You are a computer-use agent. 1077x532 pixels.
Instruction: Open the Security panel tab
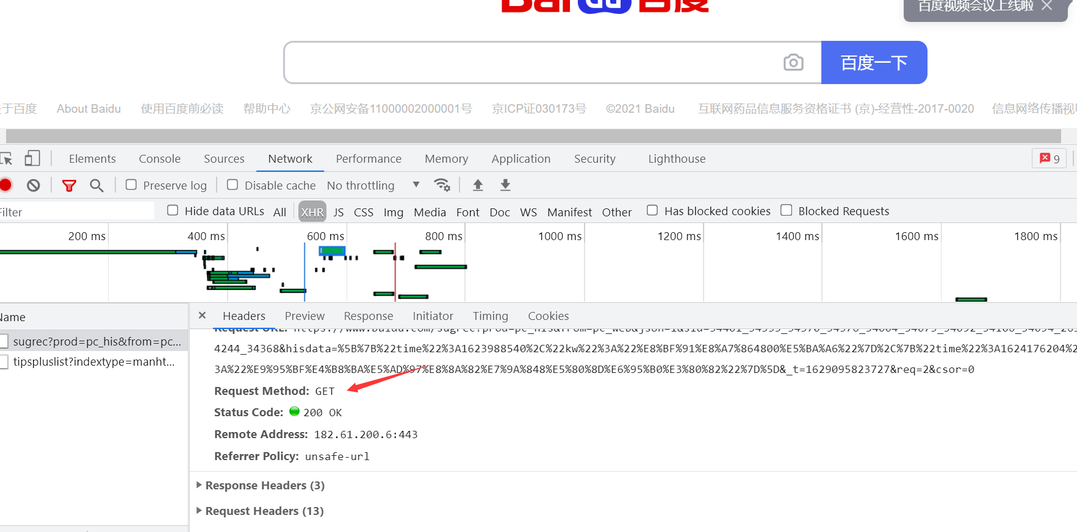tap(595, 158)
